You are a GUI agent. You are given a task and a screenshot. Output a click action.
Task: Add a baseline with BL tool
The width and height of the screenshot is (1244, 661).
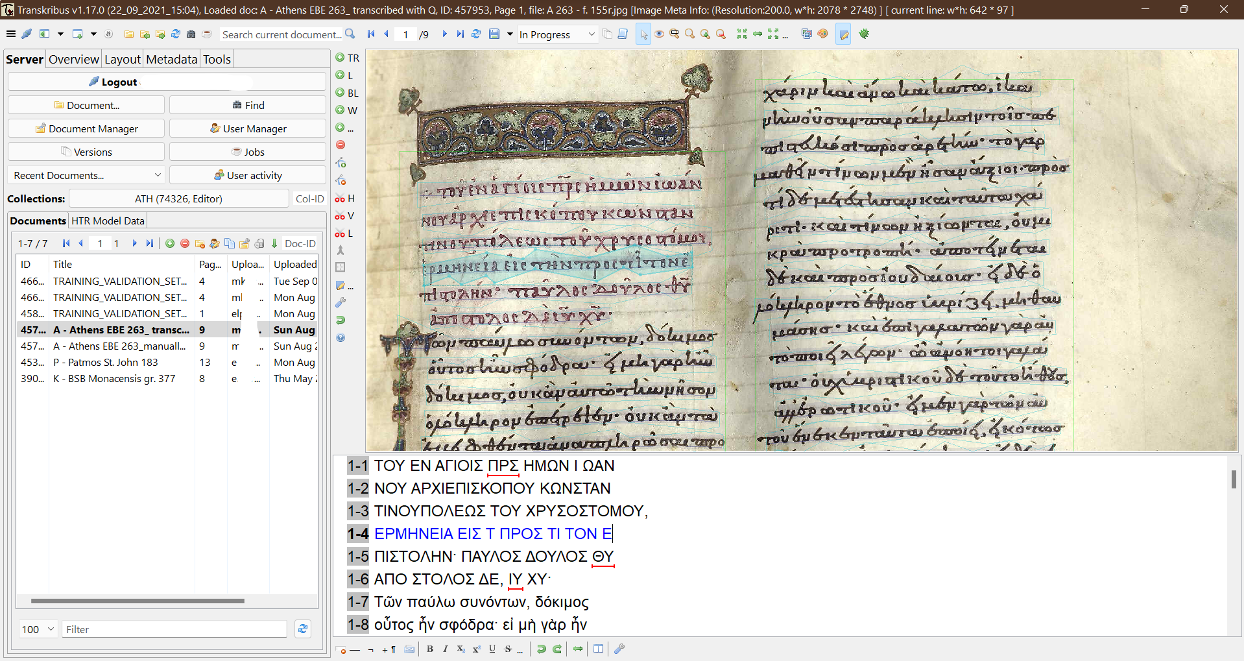347,93
